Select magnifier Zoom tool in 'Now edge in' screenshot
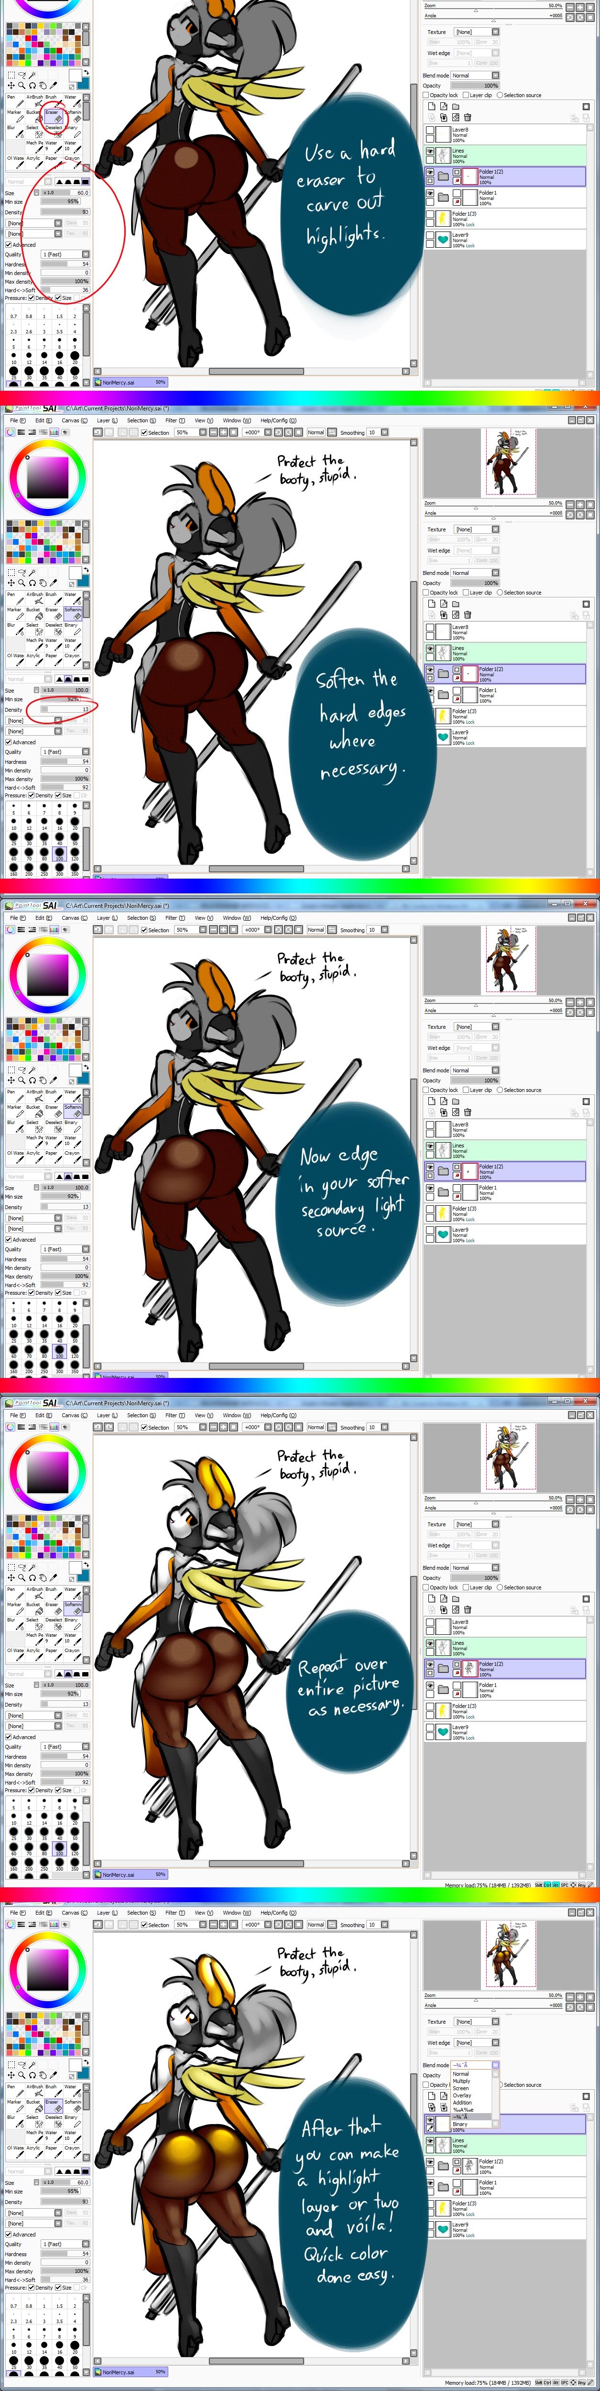This screenshot has height=2391, width=600. [x=22, y=1080]
